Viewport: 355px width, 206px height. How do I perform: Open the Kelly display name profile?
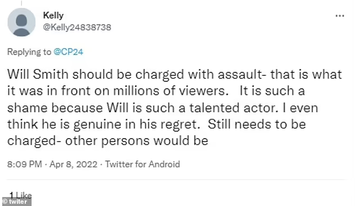[53, 16]
